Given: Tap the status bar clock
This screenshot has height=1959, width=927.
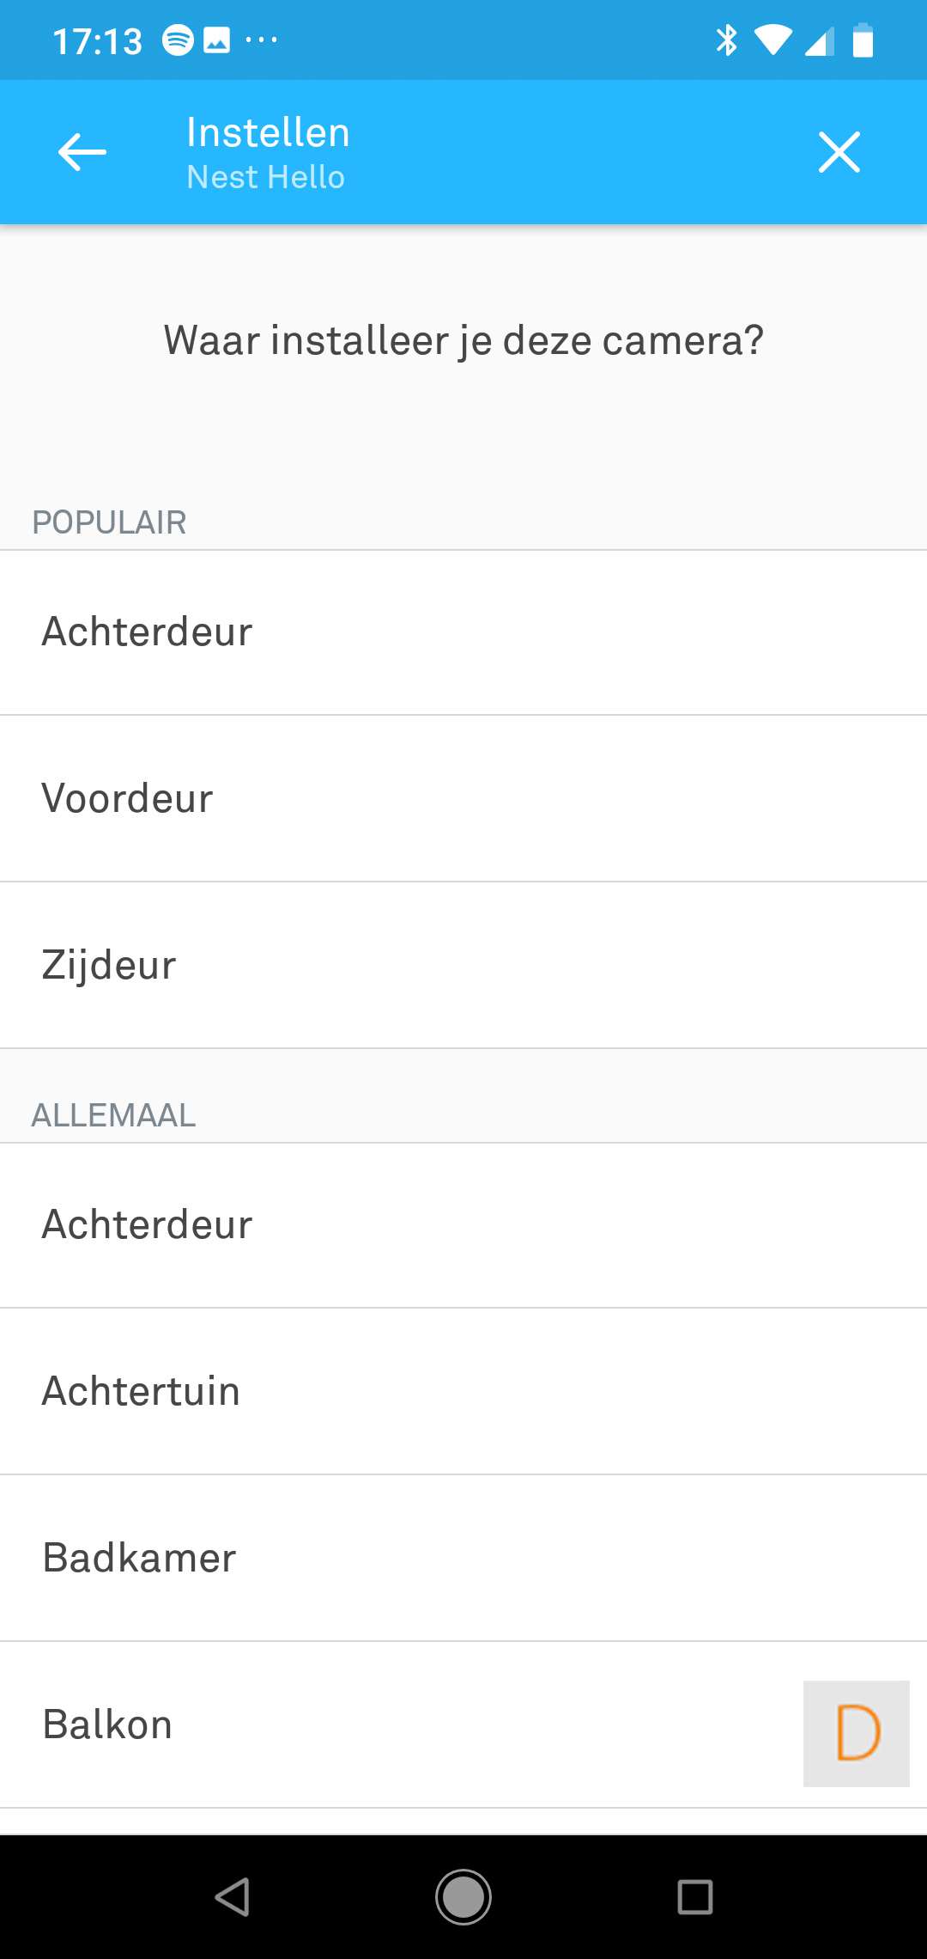Looking at the screenshot, I should click(x=98, y=41).
